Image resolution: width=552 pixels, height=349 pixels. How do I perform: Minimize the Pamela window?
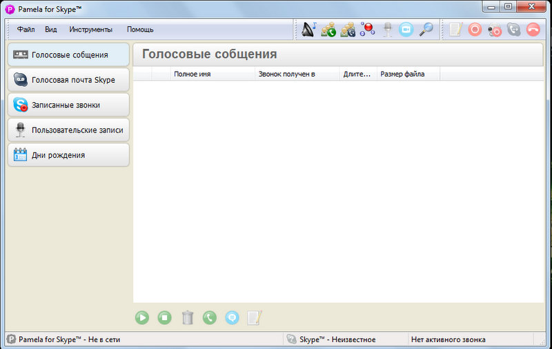pos(491,6)
